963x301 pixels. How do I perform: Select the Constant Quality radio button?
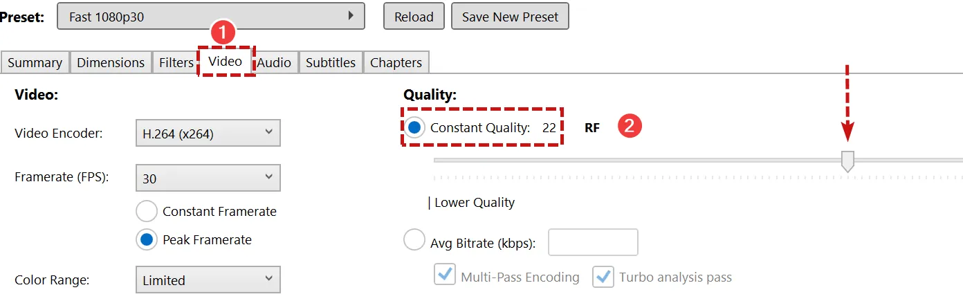pyautogui.click(x=414, y=128)
